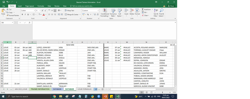Switch to Data ribbon tab

click(49, 6)
